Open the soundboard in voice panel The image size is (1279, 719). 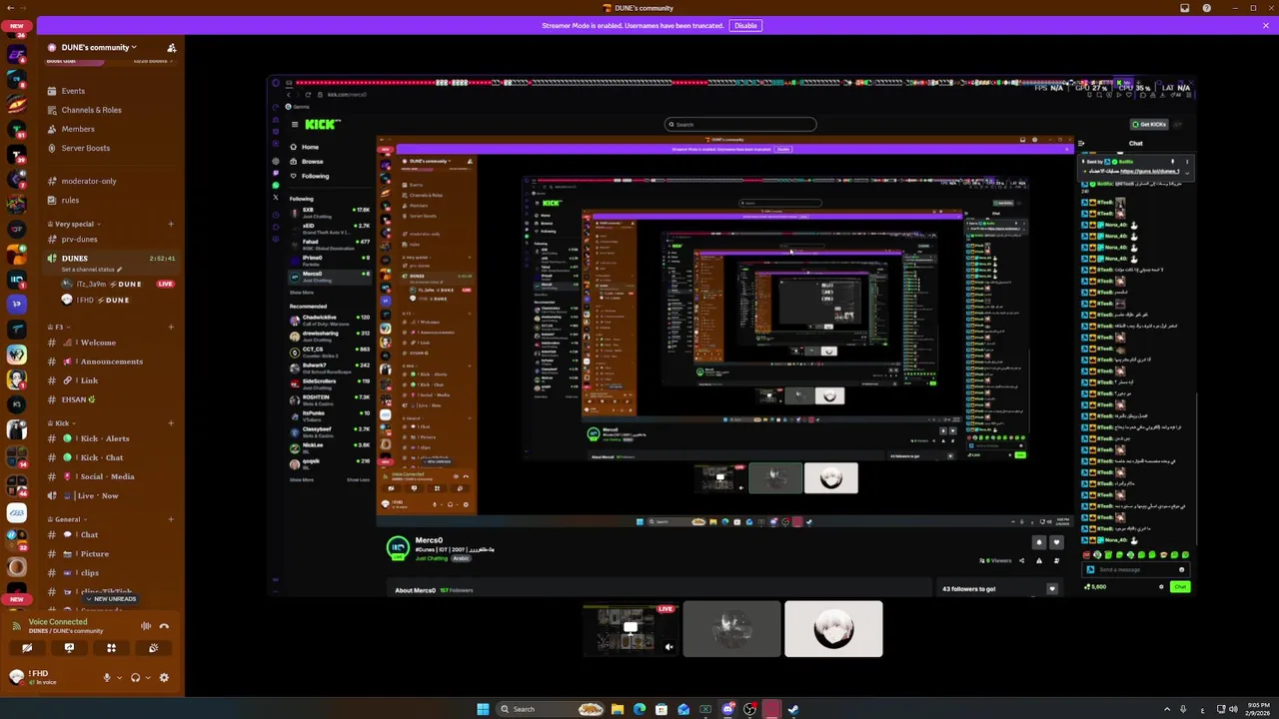point(153,648)
